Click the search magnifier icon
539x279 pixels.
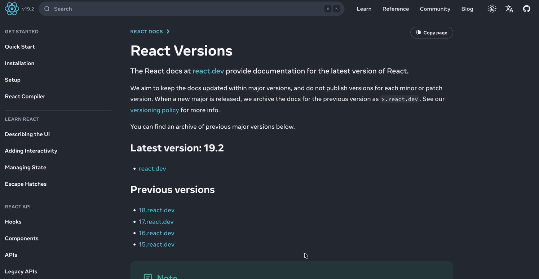(x=47, y=9)
